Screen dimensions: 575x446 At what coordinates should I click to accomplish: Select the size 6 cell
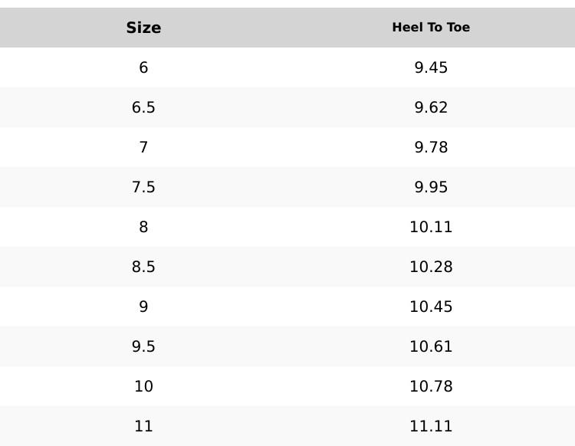[143, 67]
